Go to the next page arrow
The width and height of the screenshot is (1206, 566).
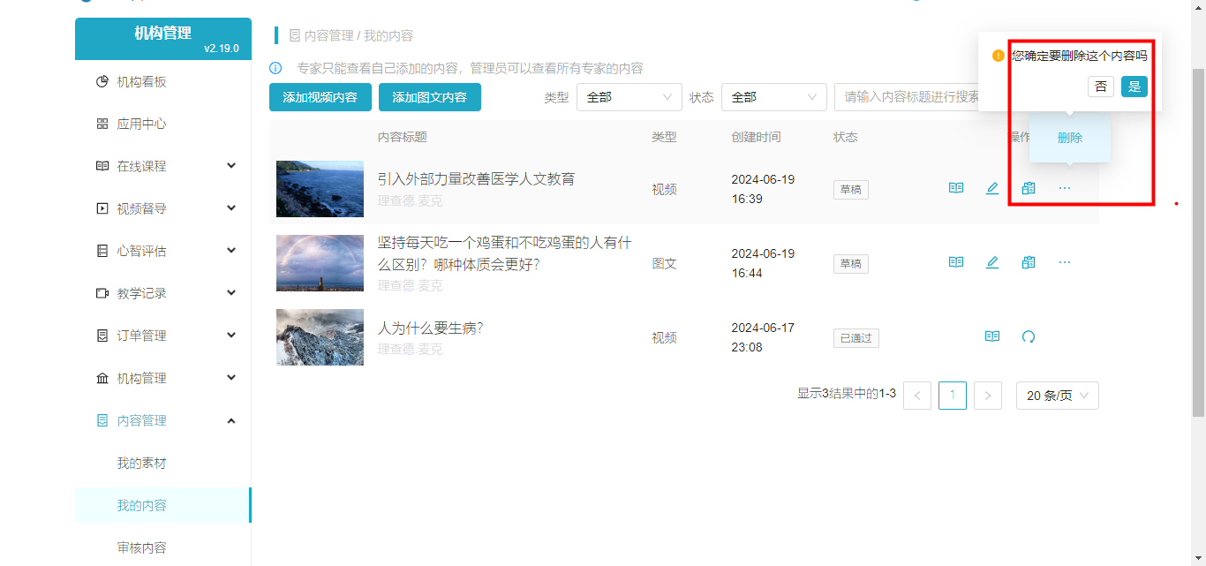[x=988, y=396]
